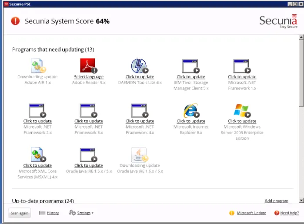Click the Settings gears icon
304x224 pixels.
(72, 213)
